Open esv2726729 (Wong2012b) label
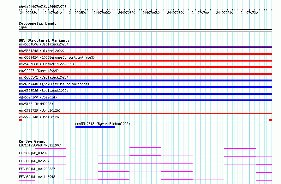The width and height of the screenshot is (281, 184). [x=40, y=110]
